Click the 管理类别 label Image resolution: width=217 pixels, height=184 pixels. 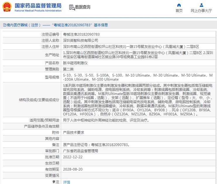[52, 69]
